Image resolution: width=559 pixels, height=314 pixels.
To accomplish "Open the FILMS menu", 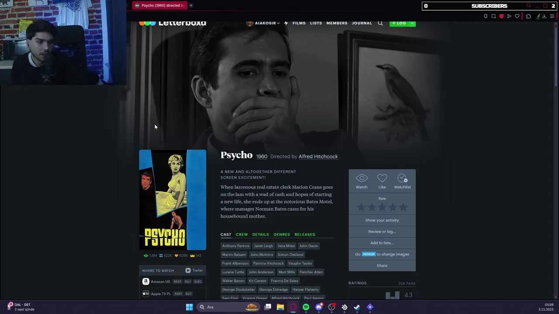I will 299,23.
